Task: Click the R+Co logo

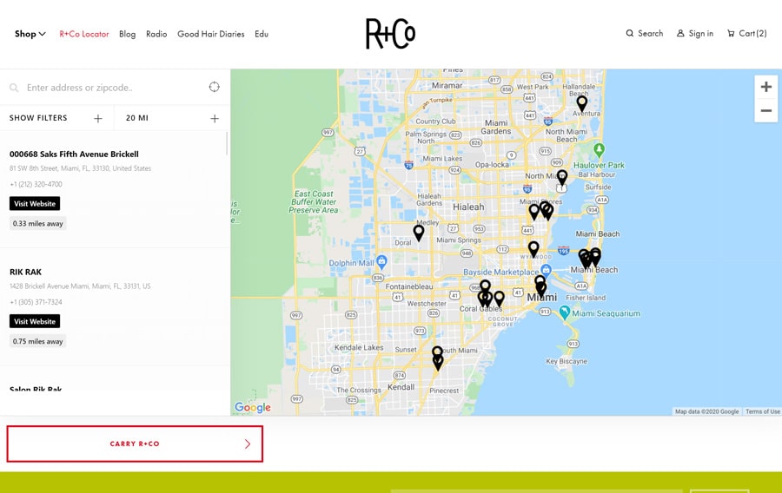Action: [390, 34]
